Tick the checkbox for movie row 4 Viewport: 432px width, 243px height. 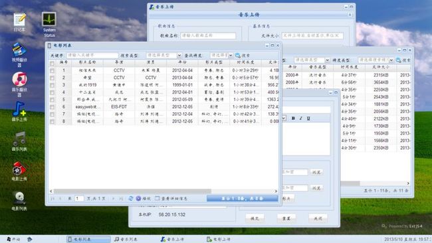coord(52,92)
